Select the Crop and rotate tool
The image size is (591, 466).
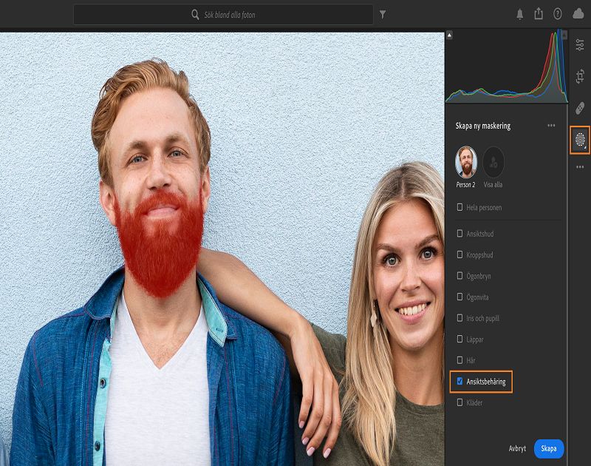(580, 76)
